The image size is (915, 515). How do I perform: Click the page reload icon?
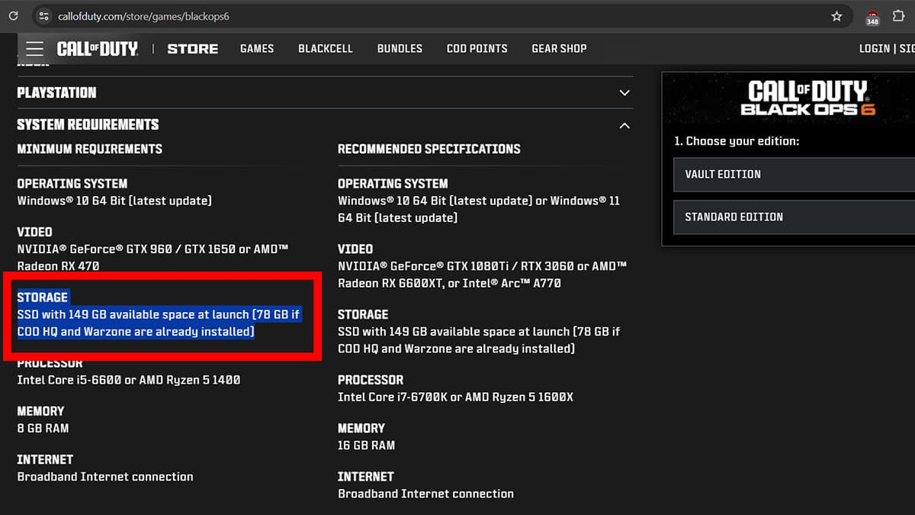12,15
